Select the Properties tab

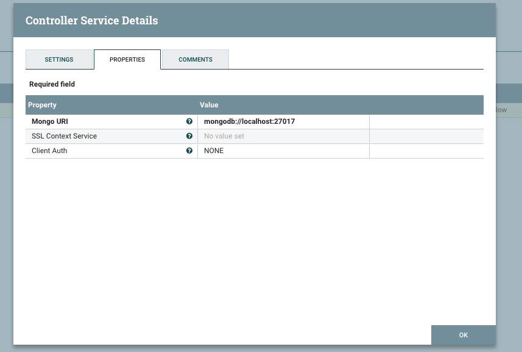click(x=127, y=60)
